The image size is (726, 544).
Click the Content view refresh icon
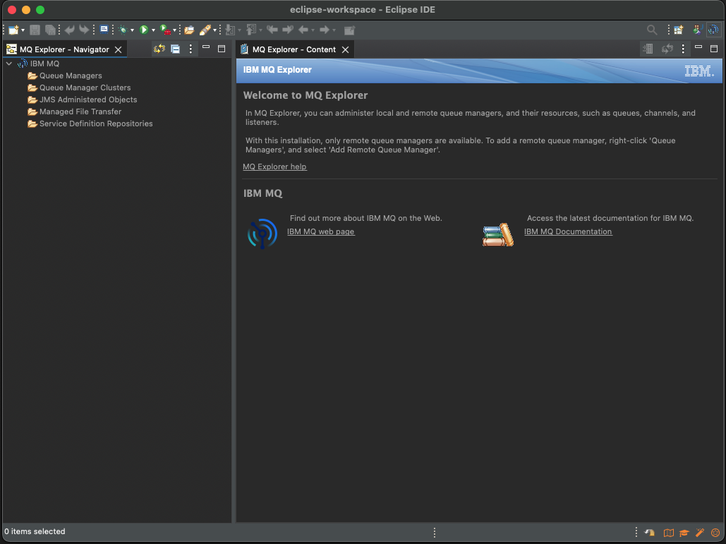pyautogui.click(x=667, y=49)
